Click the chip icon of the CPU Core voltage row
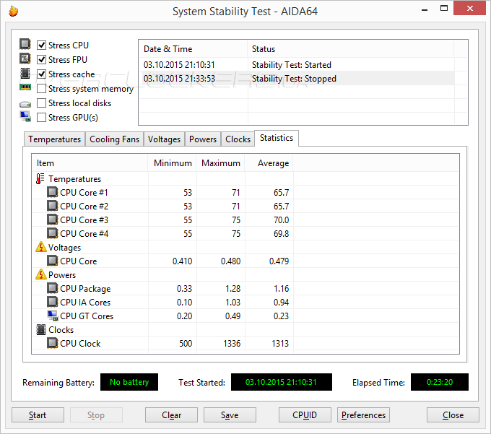491x434 pixels. (x=52, y=261)
